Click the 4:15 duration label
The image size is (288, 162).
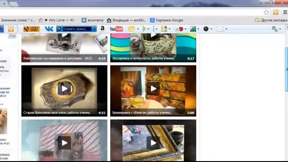(102, 113)
